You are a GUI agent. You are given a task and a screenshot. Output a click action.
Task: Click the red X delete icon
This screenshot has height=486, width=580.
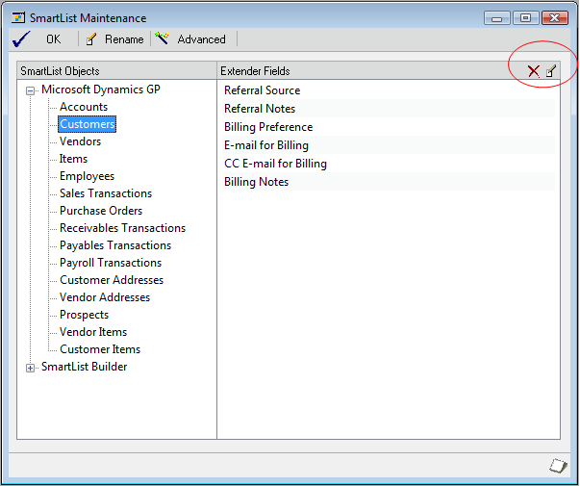coord(533,71)
